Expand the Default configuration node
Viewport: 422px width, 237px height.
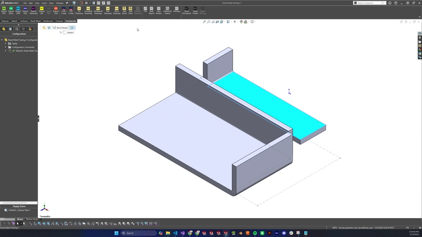[6, 50]
